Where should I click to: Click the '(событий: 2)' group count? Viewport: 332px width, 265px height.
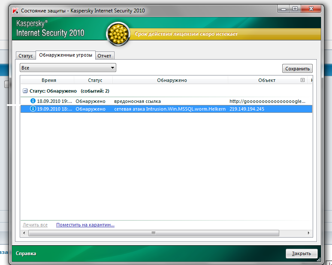click(x=95, y=91)
